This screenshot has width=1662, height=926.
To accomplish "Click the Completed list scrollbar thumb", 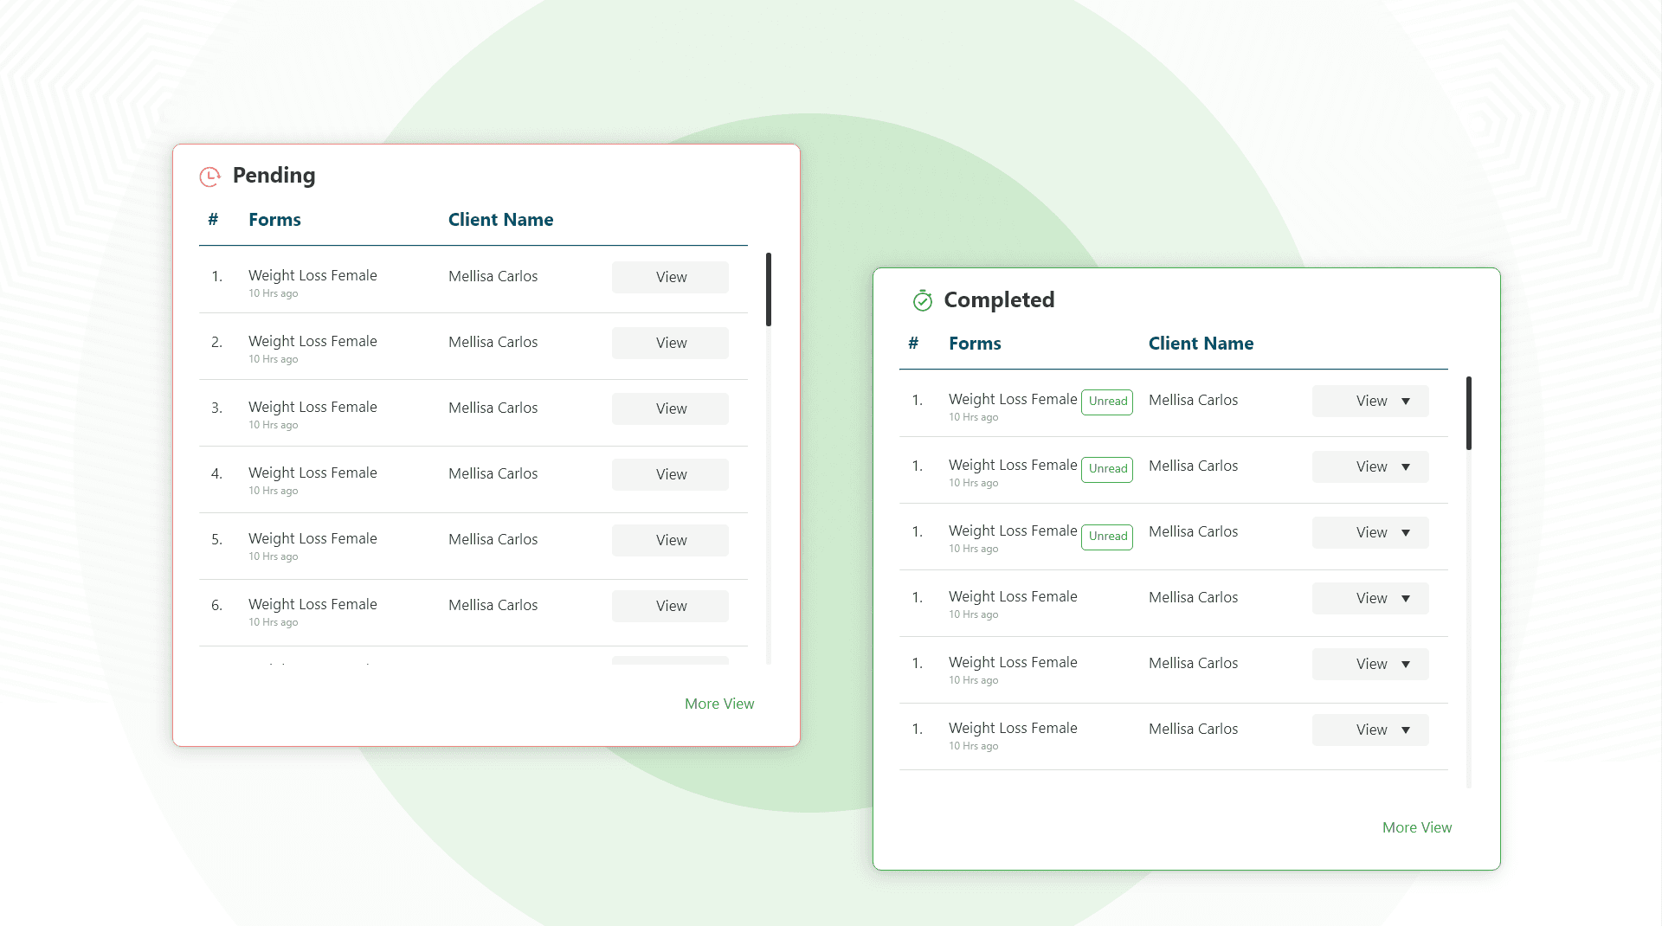I will tap(1469, 413).
